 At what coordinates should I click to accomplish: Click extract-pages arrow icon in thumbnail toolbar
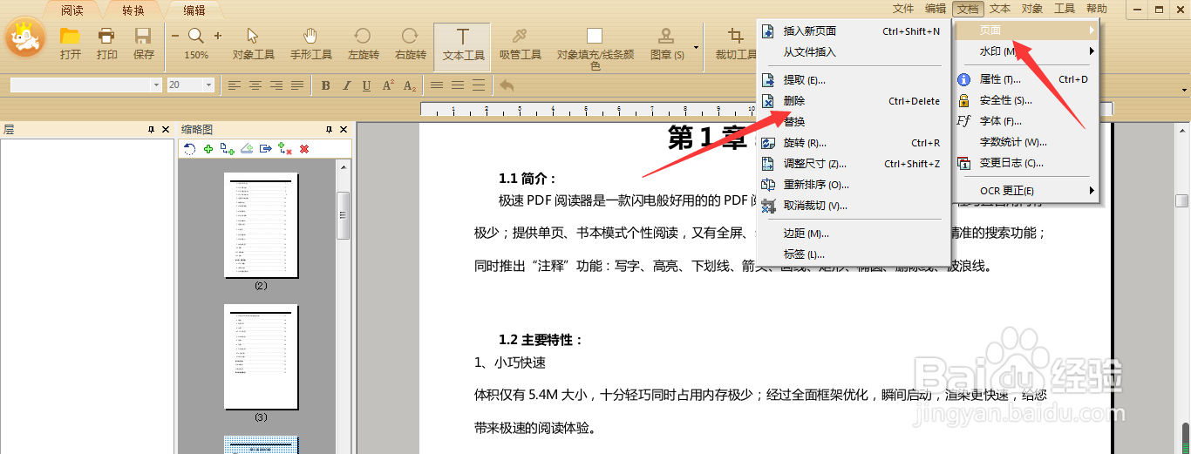(x=266, y=149)
